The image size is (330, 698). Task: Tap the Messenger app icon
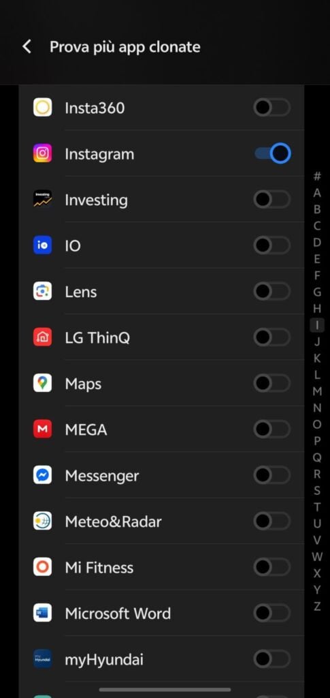point(43,475)
